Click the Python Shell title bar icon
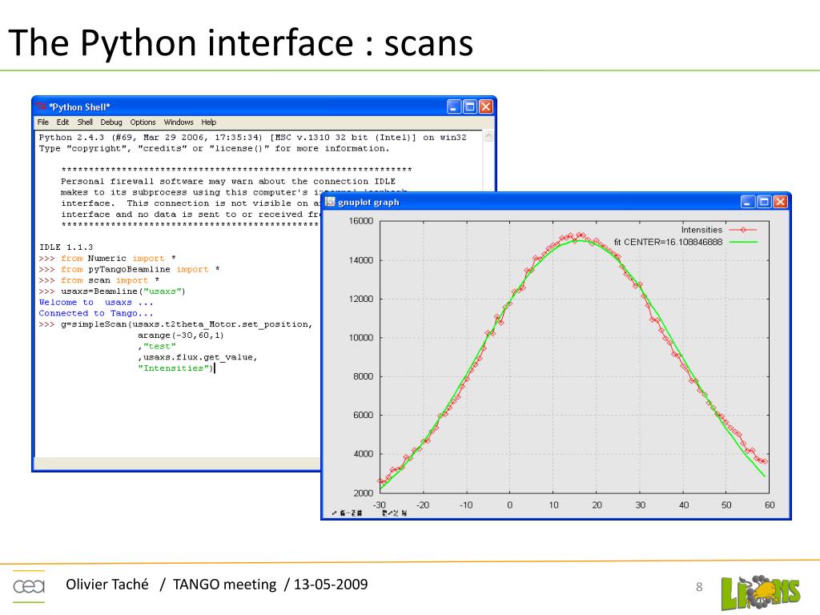This screenshot has width=820, height=615. coord(41,107)
